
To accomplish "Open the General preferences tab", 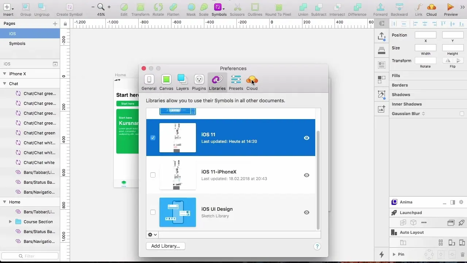I will (x=149, y=83).
